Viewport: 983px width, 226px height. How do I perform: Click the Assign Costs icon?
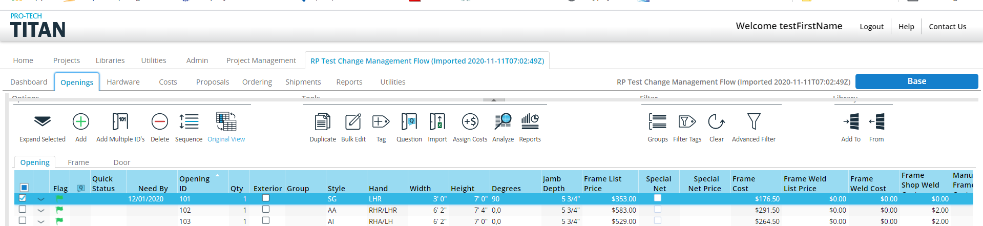(x=470, y=122)
